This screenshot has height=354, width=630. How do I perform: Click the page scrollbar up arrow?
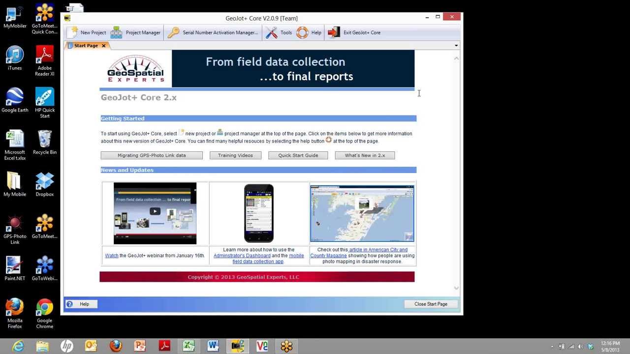click(456, 58)
